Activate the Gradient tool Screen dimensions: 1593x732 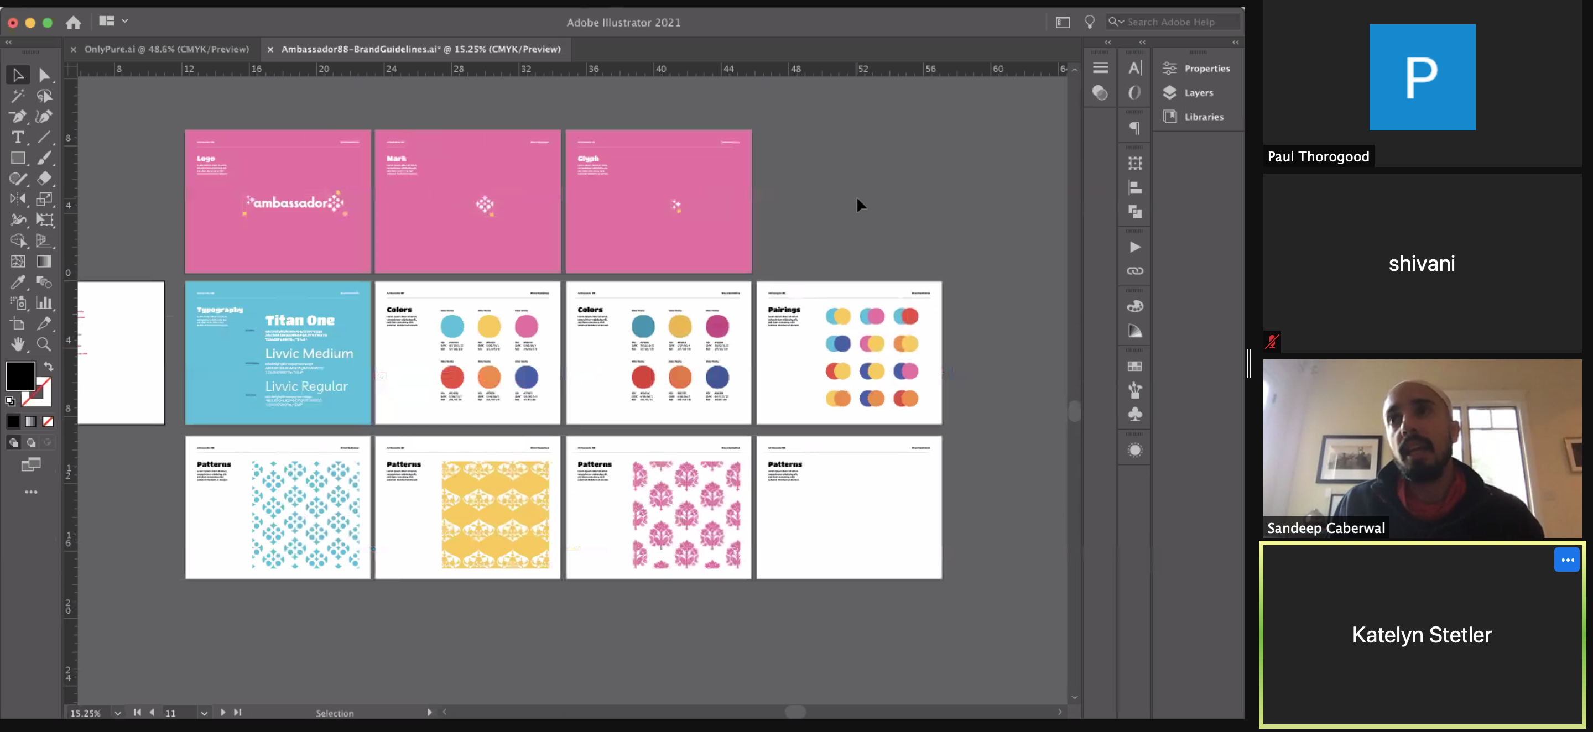(x=44, y=262)
